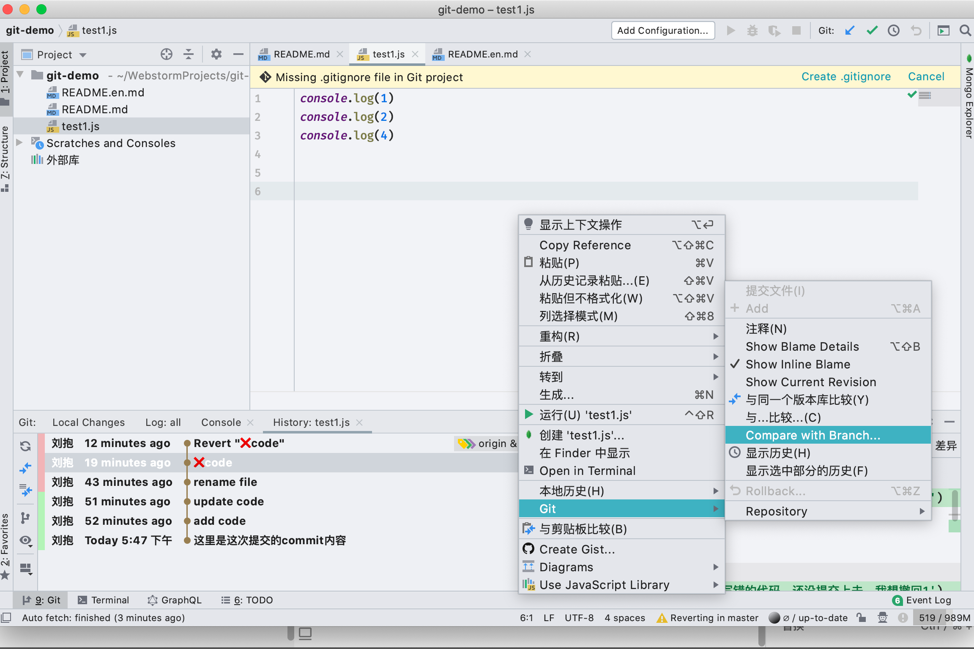Click Cancel in gitignore notification bar
974x649 pixels.
pos(926,77)
